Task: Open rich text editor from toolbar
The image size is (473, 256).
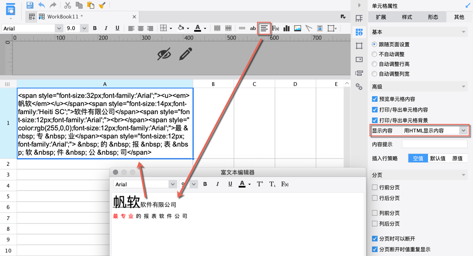Action: click(264, 28)
